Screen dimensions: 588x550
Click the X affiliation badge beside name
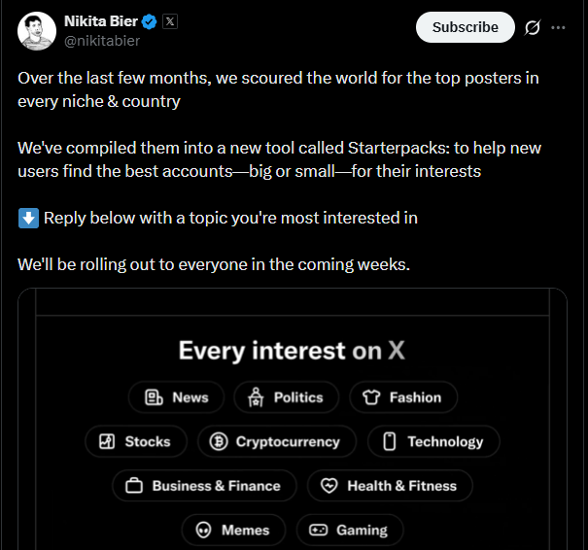[170, 21]
